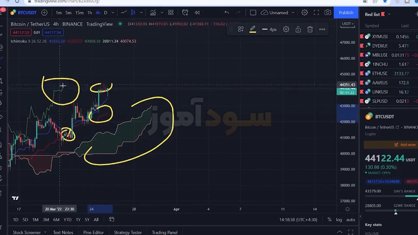Viewport: 418px width, 235px height.
Task: Toggle auto scale
Action: [x=351, y=220]
